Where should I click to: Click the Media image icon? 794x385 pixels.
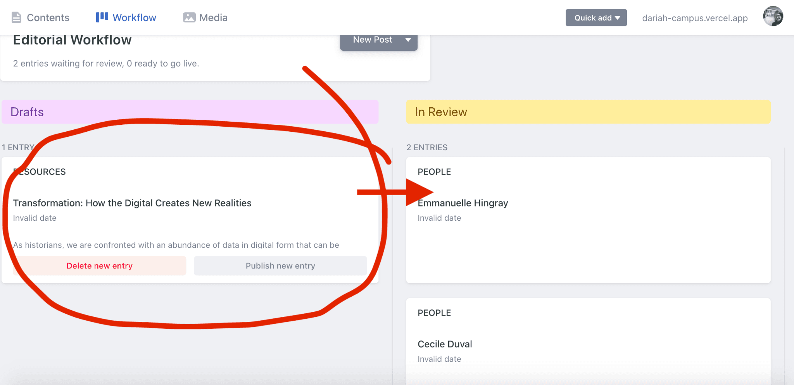189,17
